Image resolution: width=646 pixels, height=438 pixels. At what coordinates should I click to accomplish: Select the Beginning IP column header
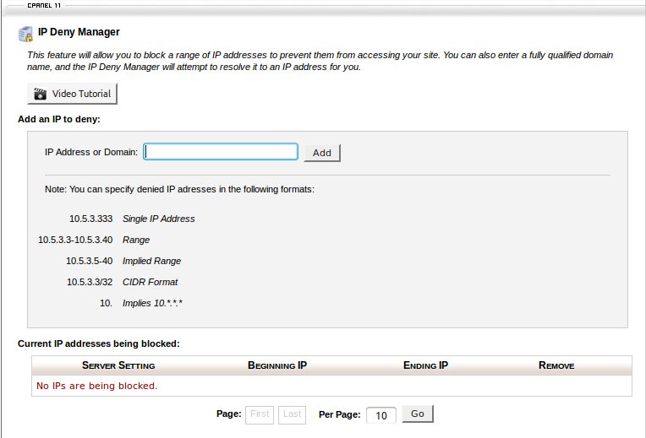(x=276, y=365)
